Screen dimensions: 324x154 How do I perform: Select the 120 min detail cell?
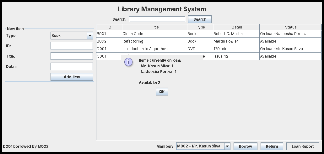coord(236,49)
